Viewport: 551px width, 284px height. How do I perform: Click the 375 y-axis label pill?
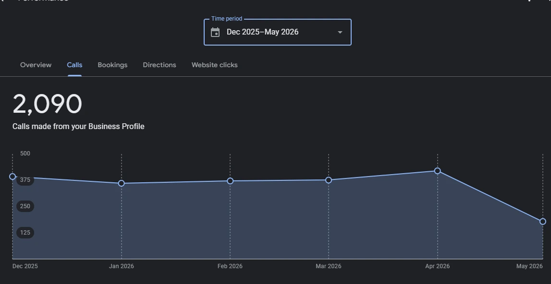[25, 180]
